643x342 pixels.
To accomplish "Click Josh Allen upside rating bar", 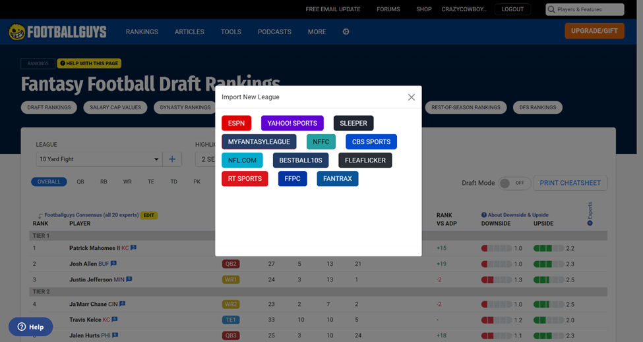I will (x=549, y=264).
